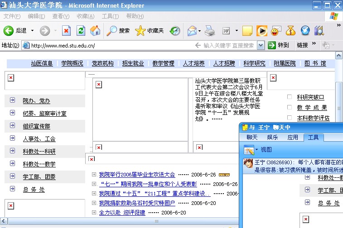Click the Back arrow button in toolbar
The height and width of the screenshot is (228, 343).
pyautogui.click(x=9, y=31)
